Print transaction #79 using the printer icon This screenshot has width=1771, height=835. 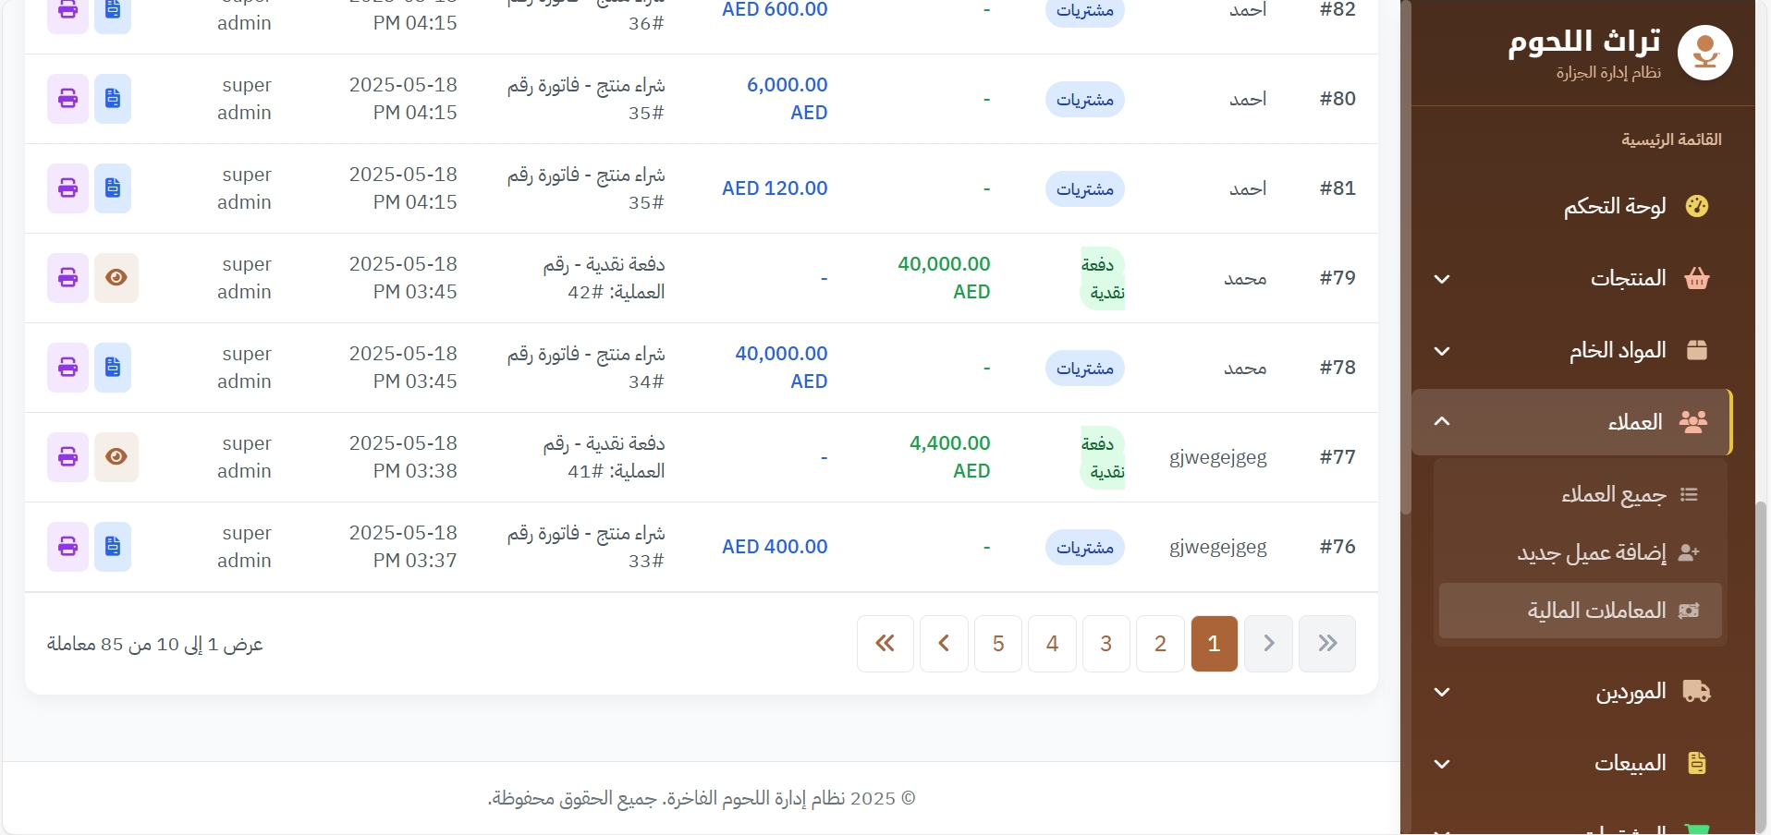pyautogui.click(x=67, y=278)
